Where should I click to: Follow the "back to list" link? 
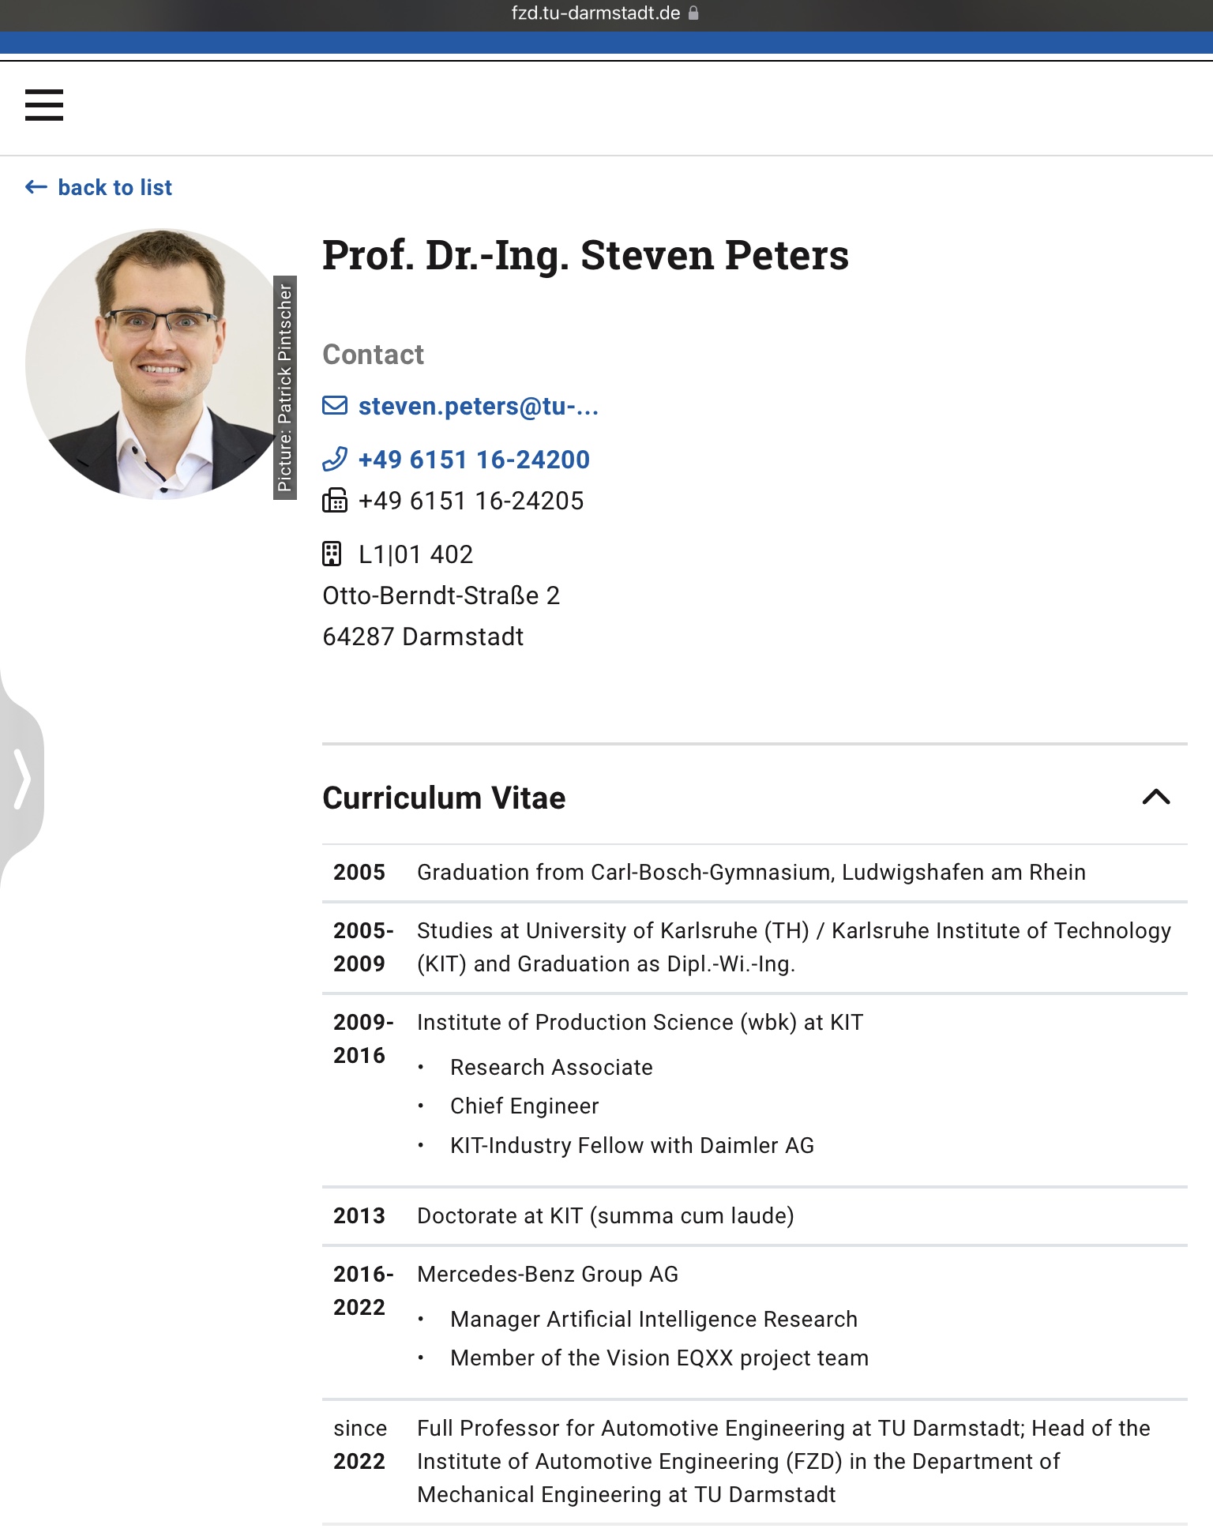click(x=115, y=187)
